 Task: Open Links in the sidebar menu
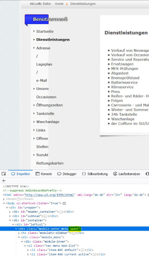coord(41,130)
